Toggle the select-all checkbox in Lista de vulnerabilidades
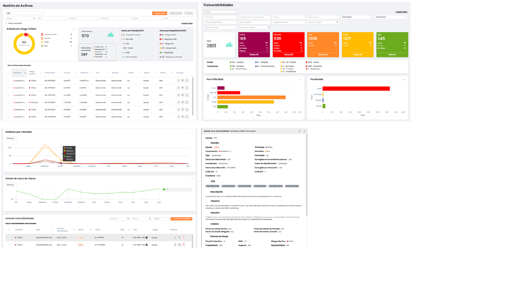The width and height of the screenshot is (516, 290). click(9, 230)
